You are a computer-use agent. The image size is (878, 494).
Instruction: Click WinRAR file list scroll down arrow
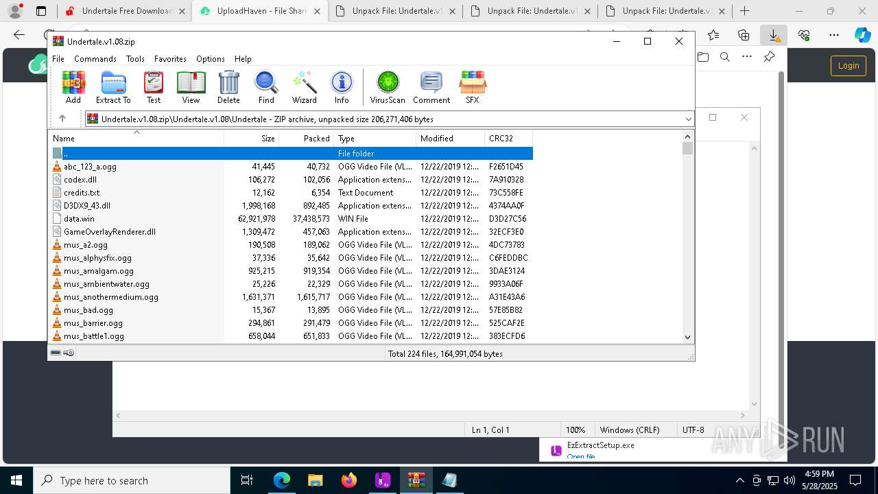[688, 337]
